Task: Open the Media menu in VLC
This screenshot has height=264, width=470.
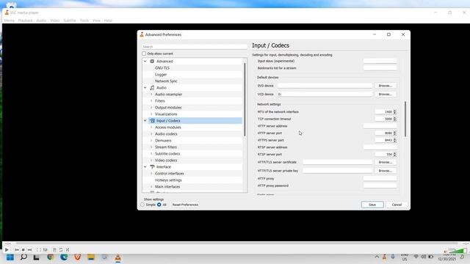Action: (10, 21)
